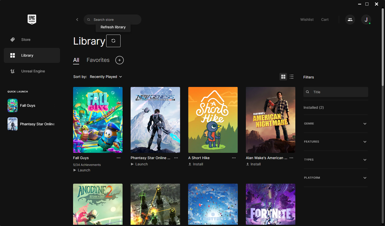The image size is (385, 226).
Task: Expand the Types filter section
Action: click(336, 160)
